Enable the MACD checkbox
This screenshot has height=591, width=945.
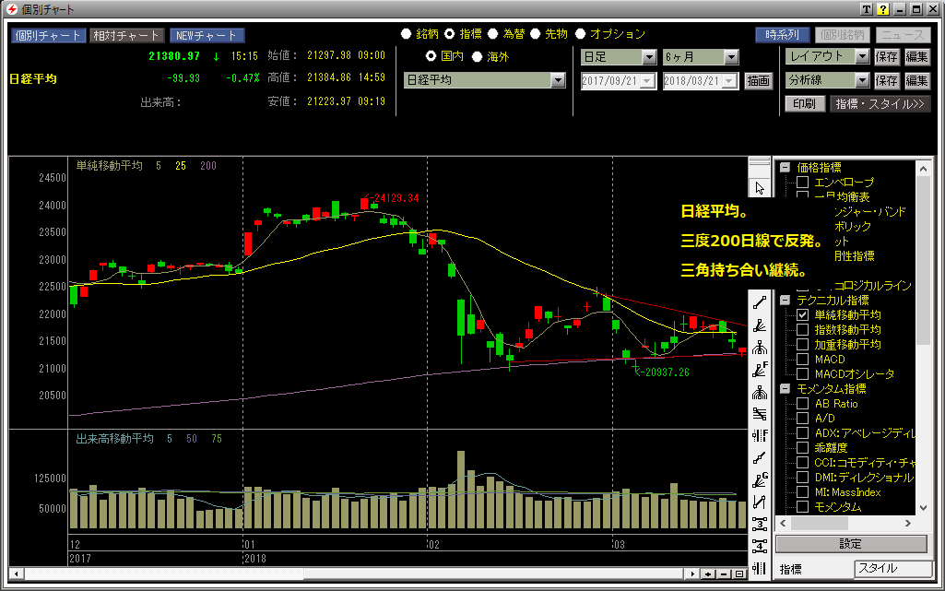(803, 359)
